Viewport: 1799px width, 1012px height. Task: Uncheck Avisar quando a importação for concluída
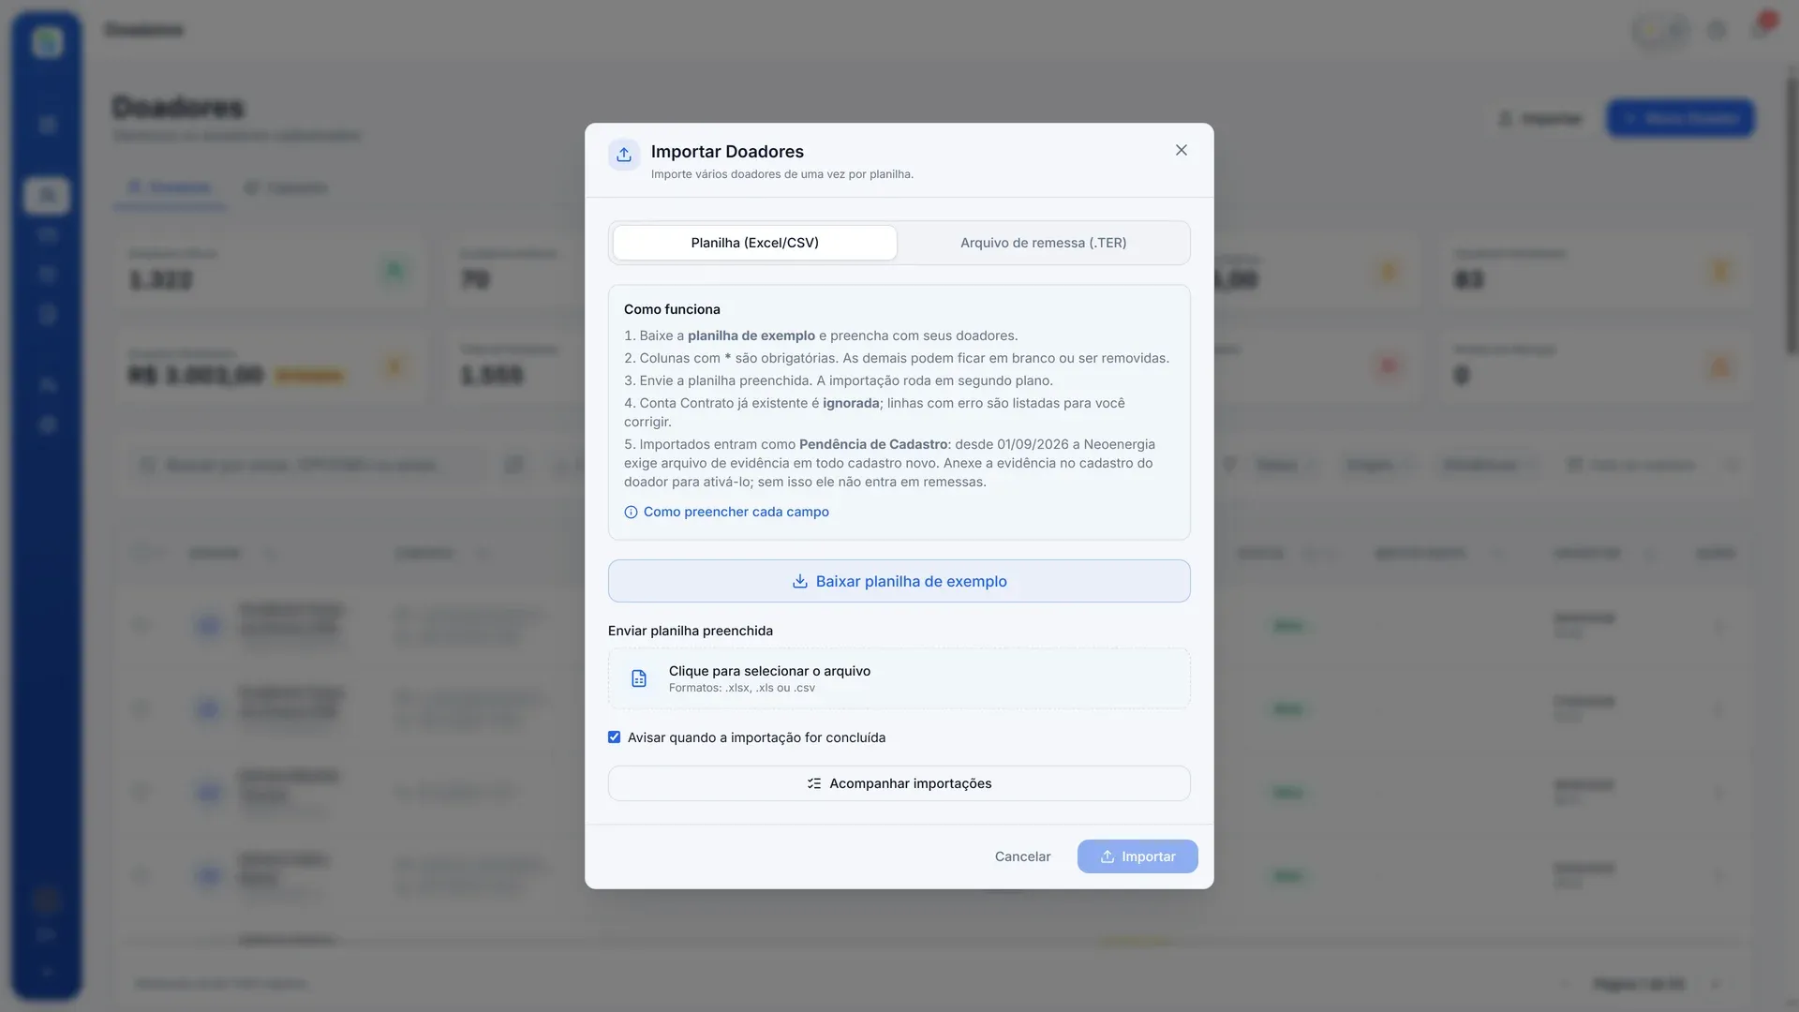click(614, 737)
